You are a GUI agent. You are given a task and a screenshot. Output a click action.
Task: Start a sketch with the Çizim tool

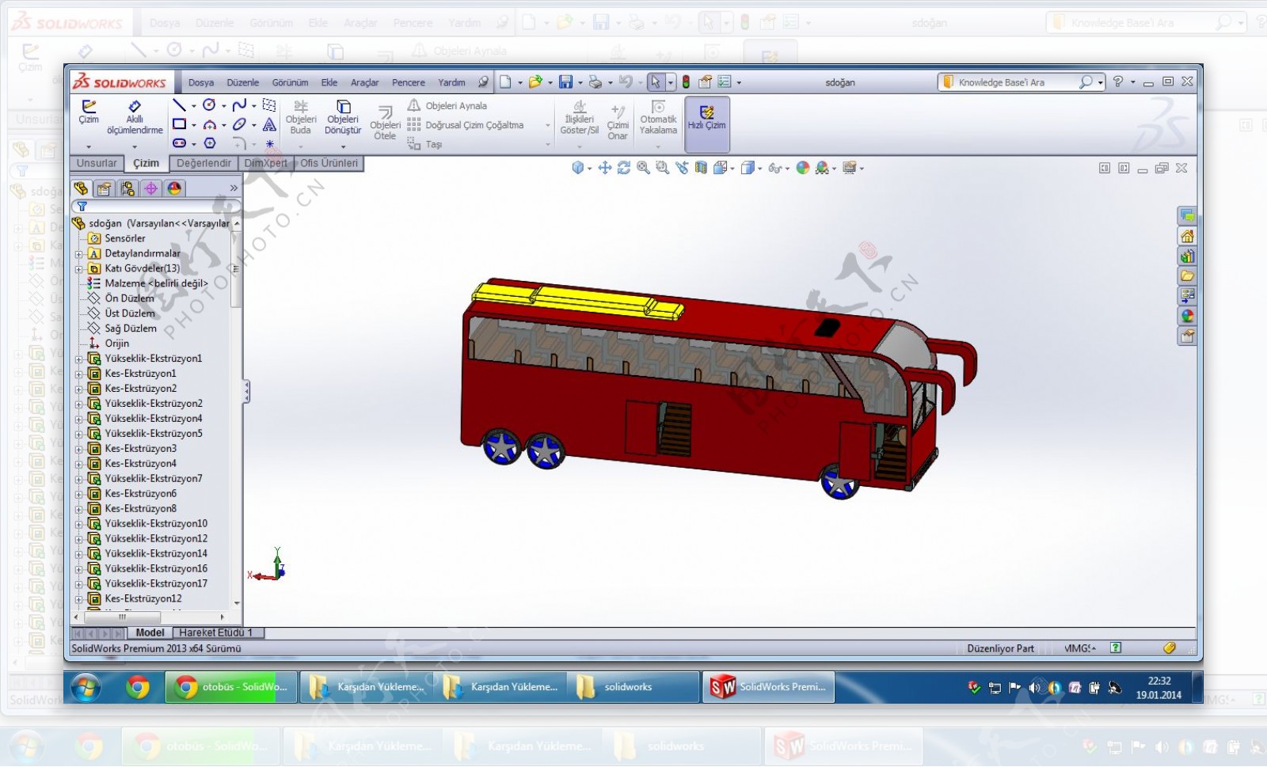89,112
